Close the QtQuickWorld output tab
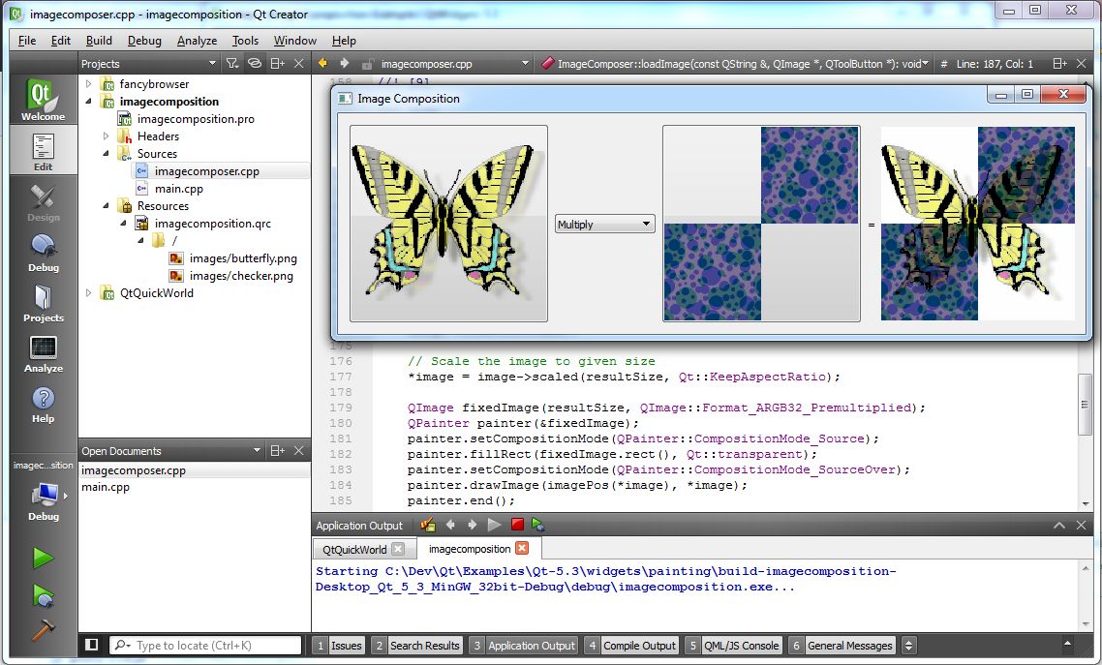The image size is (1102, 665). tap(398, 549)
